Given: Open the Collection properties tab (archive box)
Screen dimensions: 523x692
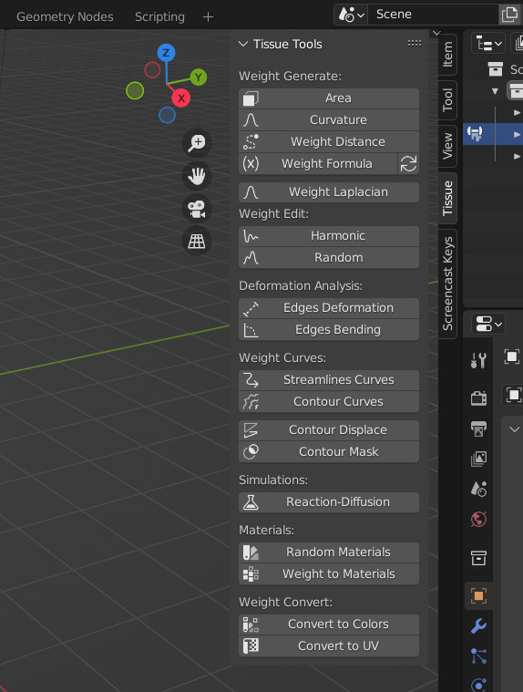Looking at the screenshot, I should coord(478,558).
